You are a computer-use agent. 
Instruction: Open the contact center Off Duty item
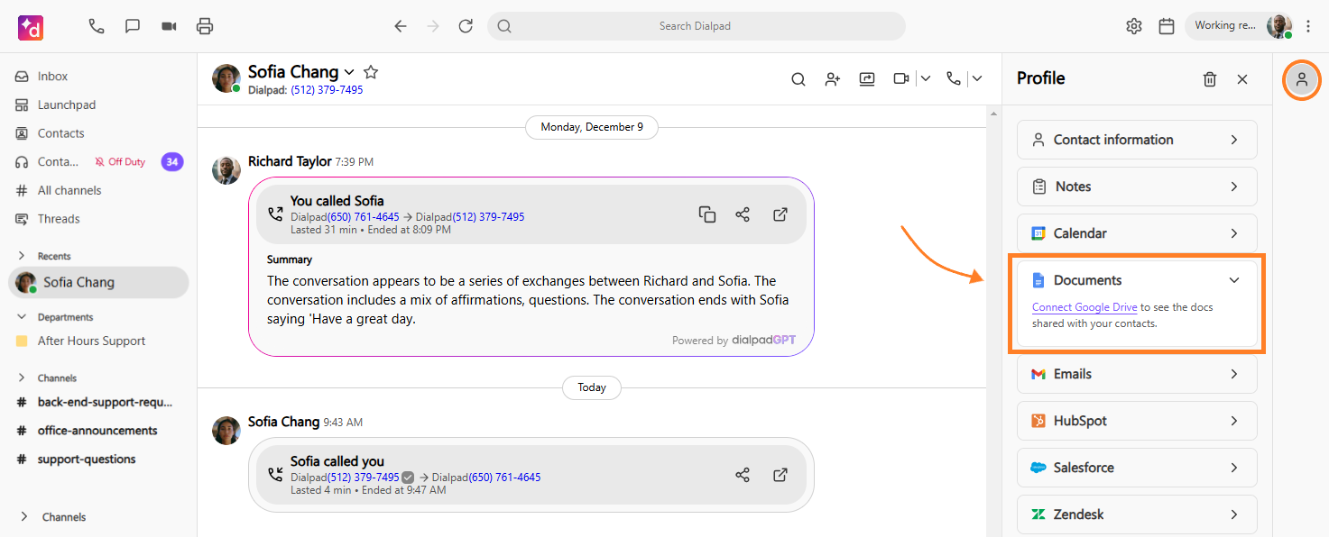(98, 162)
